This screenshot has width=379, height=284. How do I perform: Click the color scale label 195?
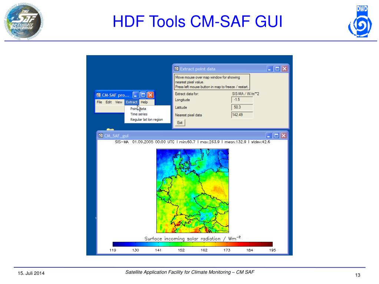tap(272, 250)
